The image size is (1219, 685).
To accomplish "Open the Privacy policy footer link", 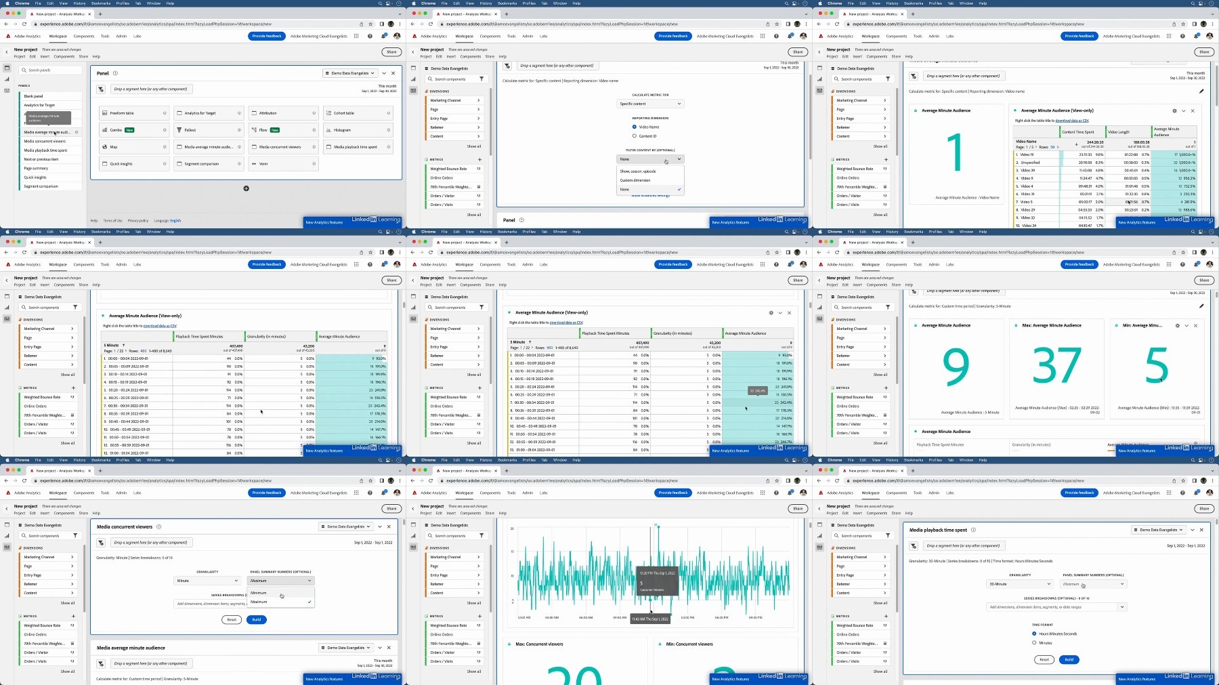I will pos(138,221).
